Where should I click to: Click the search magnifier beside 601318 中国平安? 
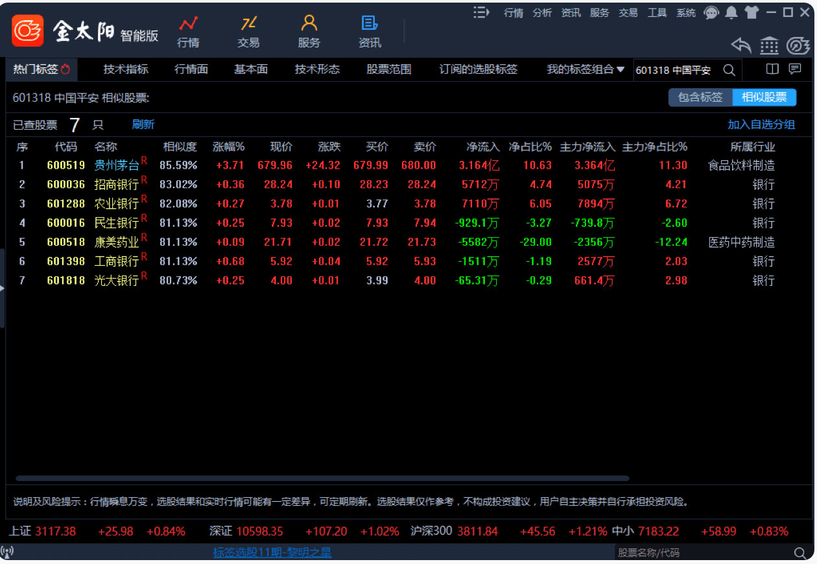tap(729, 70)
